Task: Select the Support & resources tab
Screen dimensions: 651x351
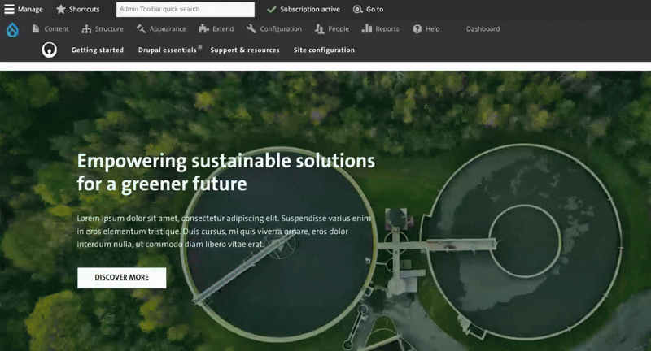Action: [x=245, y=50]
